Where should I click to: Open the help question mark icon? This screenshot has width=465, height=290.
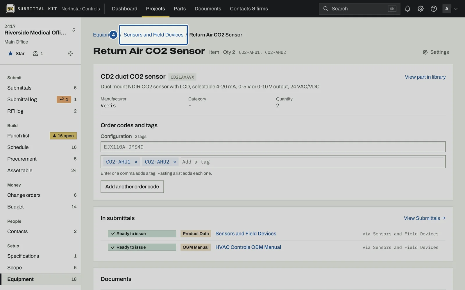(x=434, y=9)
